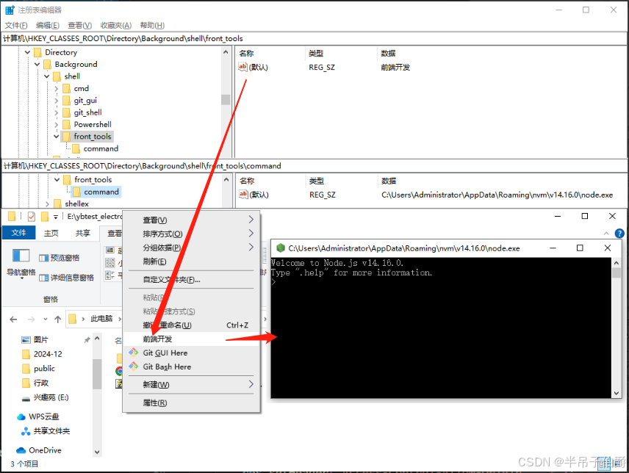Viewport: 629px width, 473px height.
Task: Select the cmd key folder icon
Action: coord(67,88)
